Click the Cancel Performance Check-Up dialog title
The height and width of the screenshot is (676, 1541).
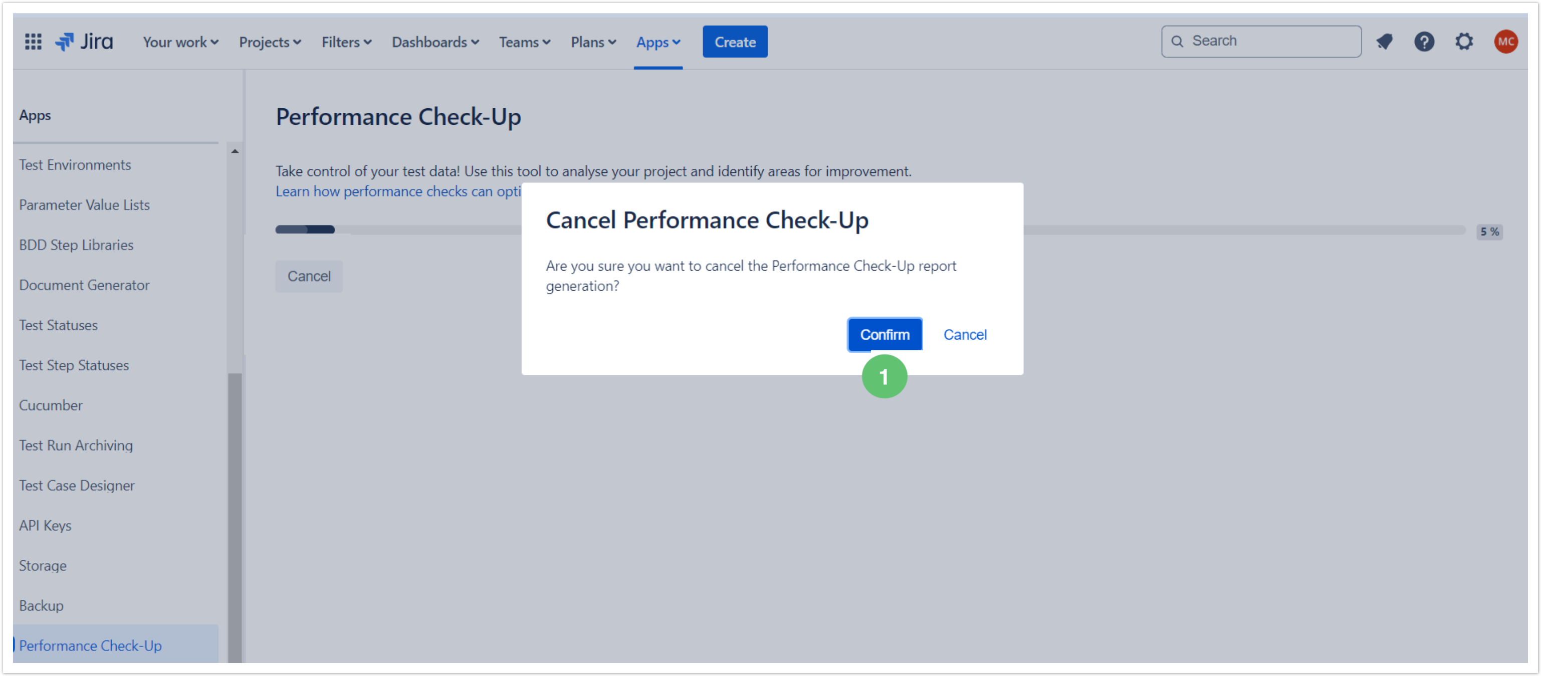[707, 220]
